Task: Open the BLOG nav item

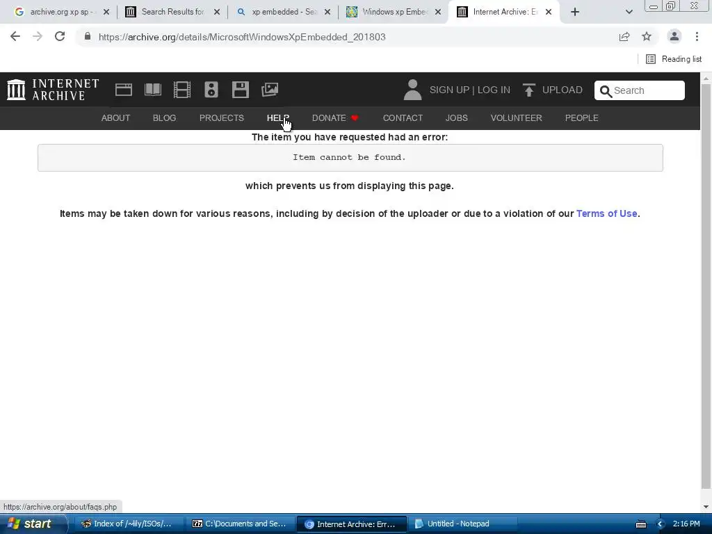Action: tap(164, 118)
